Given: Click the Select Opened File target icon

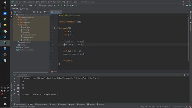Looking at the screenshot, I should 34,12.
